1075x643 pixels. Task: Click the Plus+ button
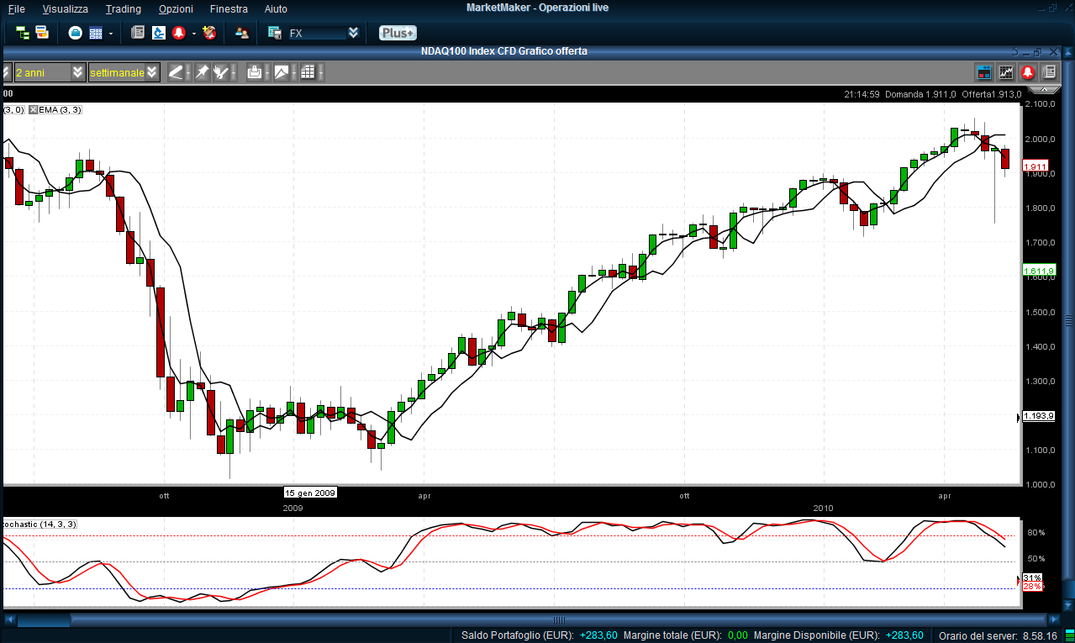pos(397,33)
